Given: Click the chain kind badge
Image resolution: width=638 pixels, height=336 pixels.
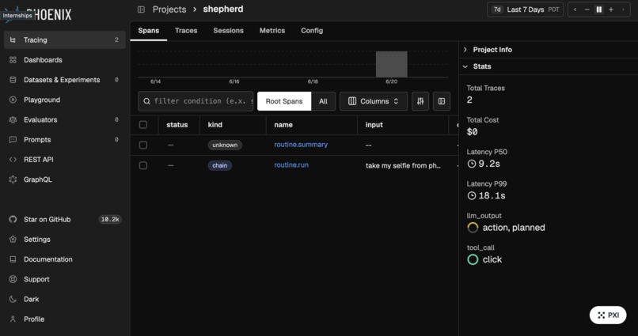Looking at the screenshot, I should pos(220,165).
